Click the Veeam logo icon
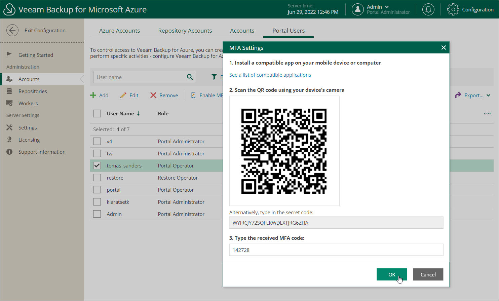The height and width of the screenshot is (301, 499). [x=9, y=9]
